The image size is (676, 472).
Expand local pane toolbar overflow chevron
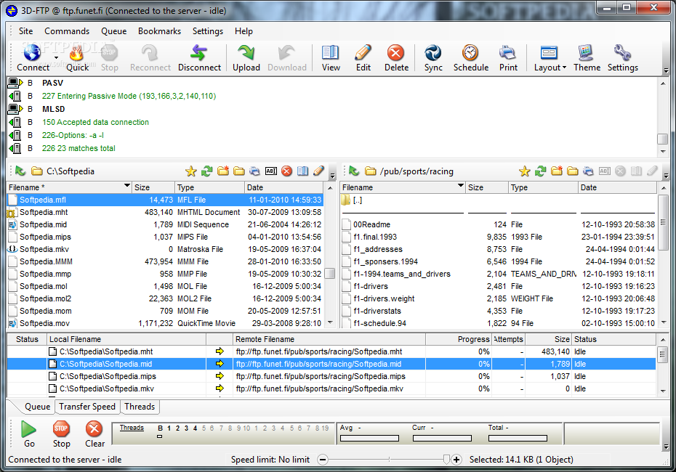point(332,175)
